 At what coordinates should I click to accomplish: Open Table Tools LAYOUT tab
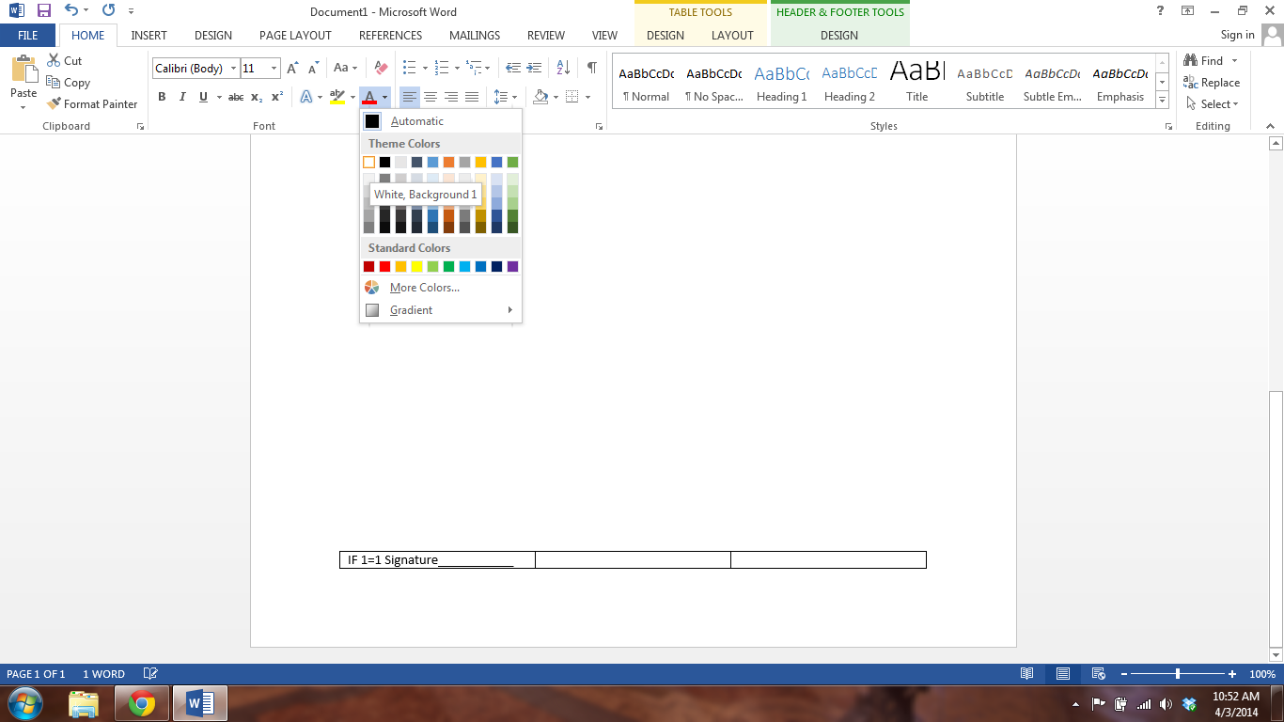[x=732, y=36]
